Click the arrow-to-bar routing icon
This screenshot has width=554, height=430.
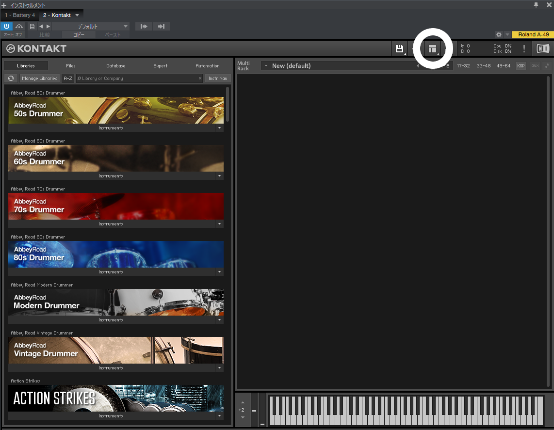click(x=161, y=27)
